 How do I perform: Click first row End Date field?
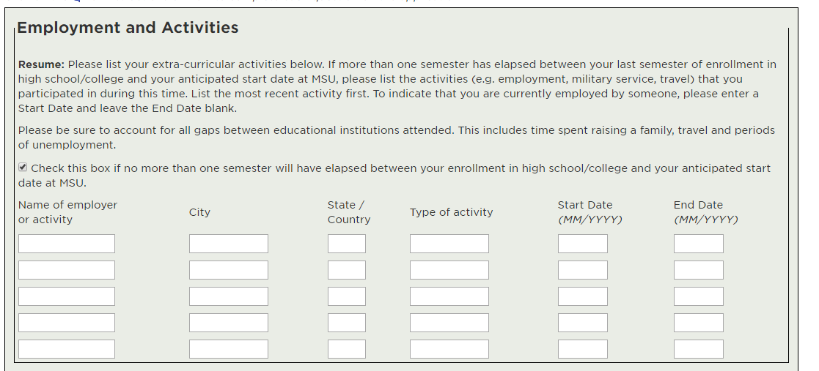tap(699, 244)
